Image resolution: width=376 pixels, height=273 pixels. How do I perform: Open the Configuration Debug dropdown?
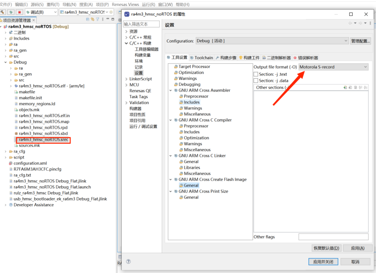coord(272,41)
